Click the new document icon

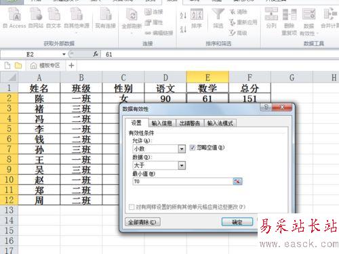[7, 66]
